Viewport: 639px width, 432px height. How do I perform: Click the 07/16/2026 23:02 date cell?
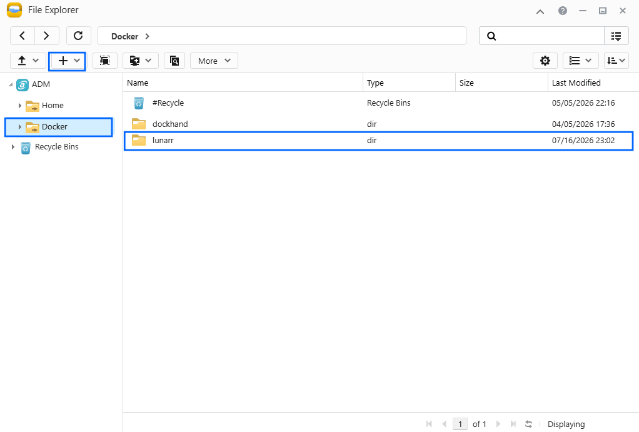click(x=583, y=140)
